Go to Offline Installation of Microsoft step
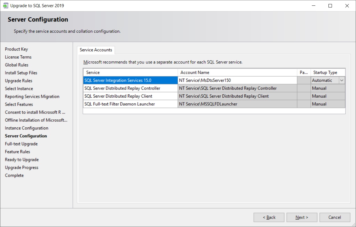The width and height of the screenshot is (356, 227). (36, 120)
